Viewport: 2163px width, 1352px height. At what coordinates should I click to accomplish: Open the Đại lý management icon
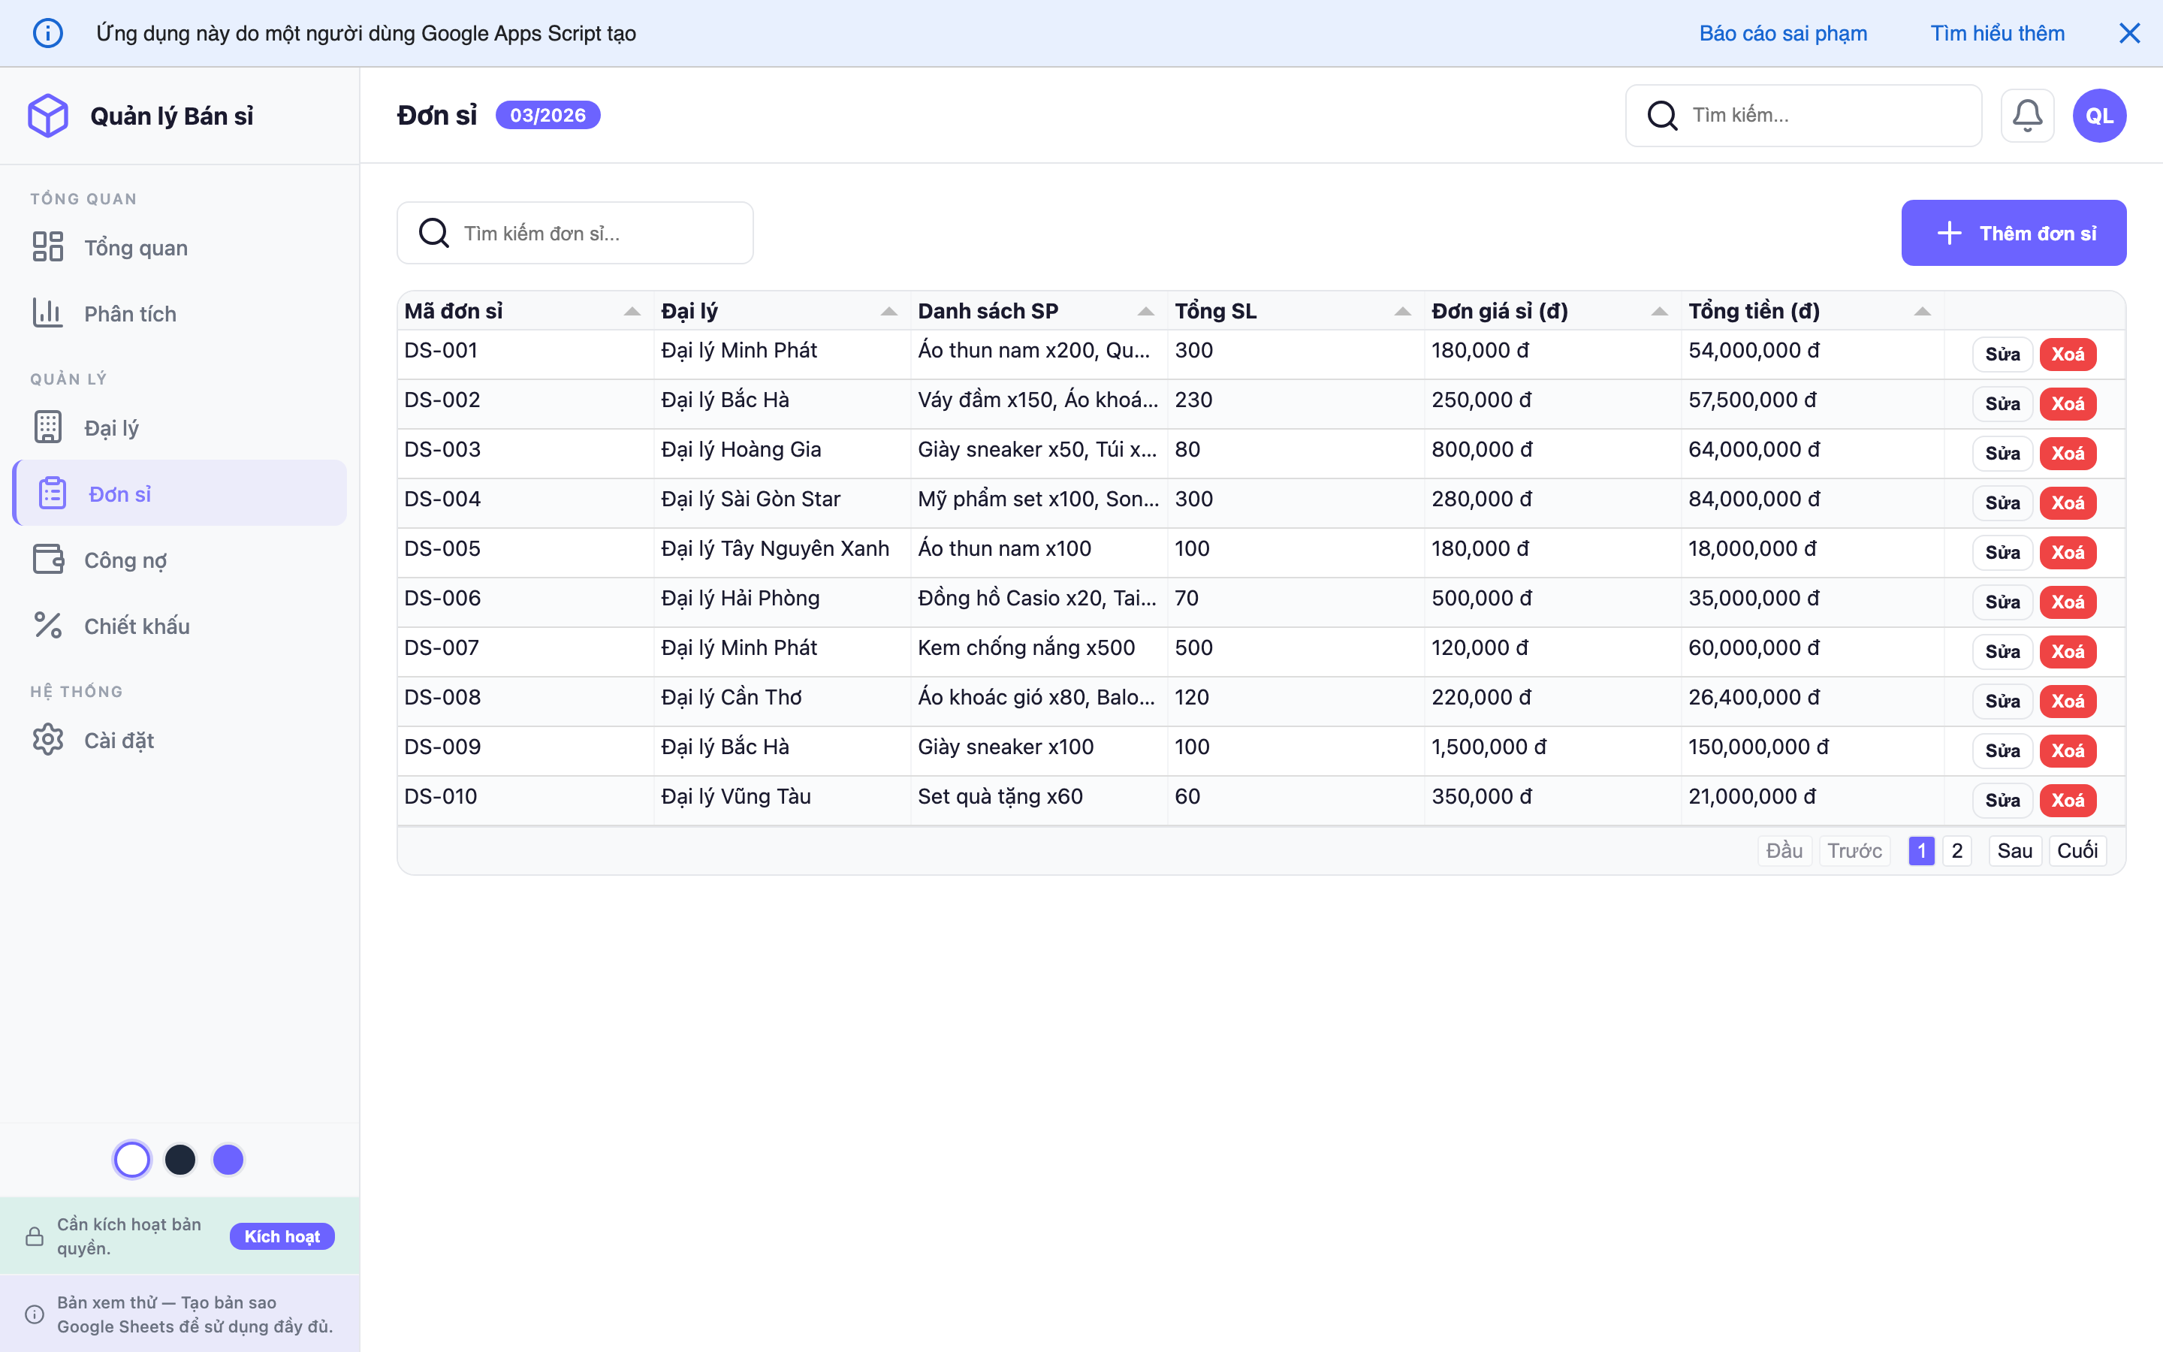[x=48, y=427]
